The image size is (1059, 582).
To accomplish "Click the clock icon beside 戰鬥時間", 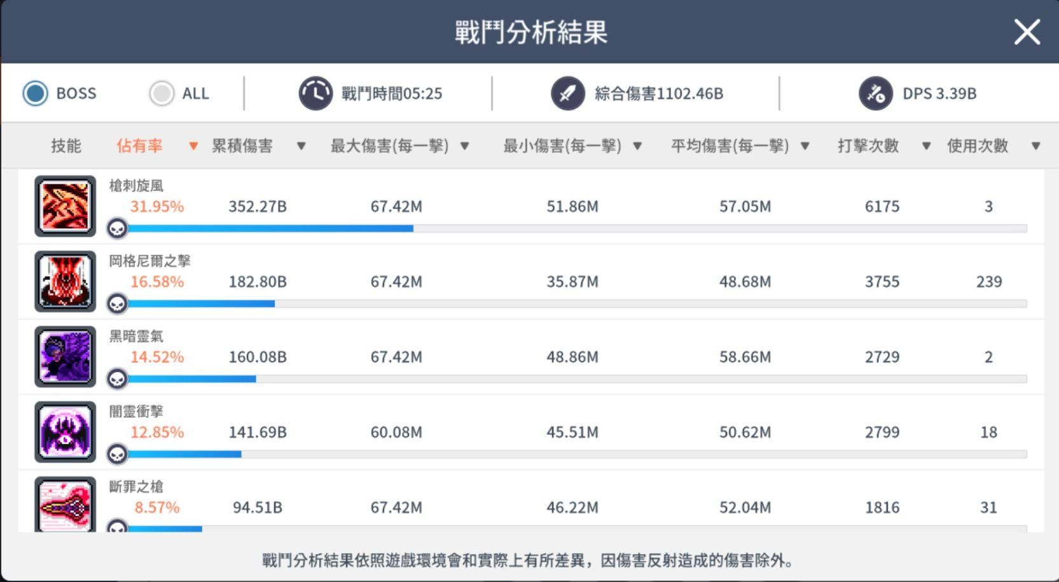I will [x=315, y=94].
